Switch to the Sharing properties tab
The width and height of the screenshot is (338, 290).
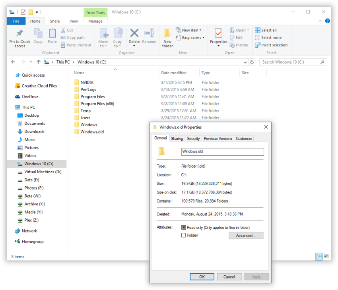coord(177,138)
